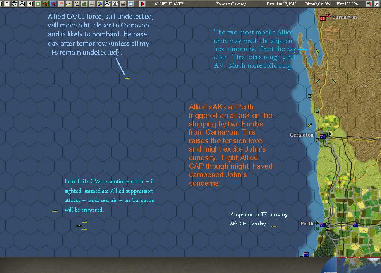Click the two yellow ships toolbar icon
The height and width of the screenshot is (273, 381).
pyautogui.click(x=77, y=3)
